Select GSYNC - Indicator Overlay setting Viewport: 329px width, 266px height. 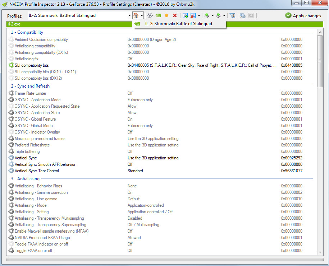(x=37, y=132)
